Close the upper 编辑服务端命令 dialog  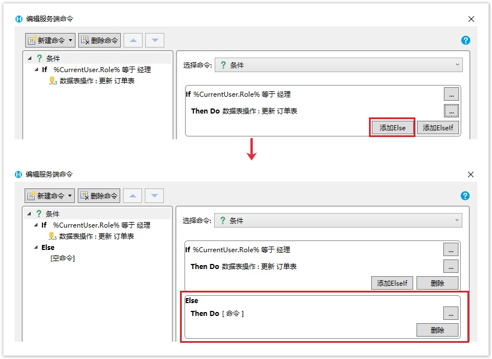(x=471, y=19)
